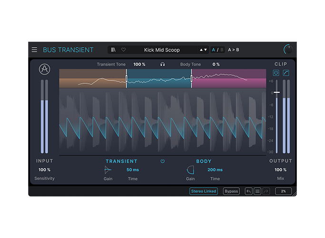Step presets with the up/down arrows
The width and height of the screenshot is (325, 238).
(x=203, y=50)
